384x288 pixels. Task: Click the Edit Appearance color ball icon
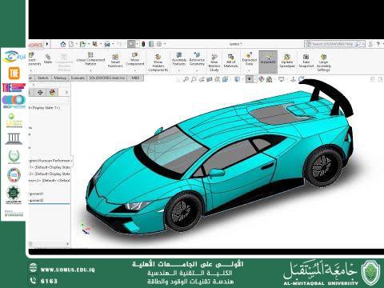pos(261,79)
